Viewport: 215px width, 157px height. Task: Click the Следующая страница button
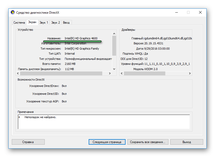tap(107, 142)
